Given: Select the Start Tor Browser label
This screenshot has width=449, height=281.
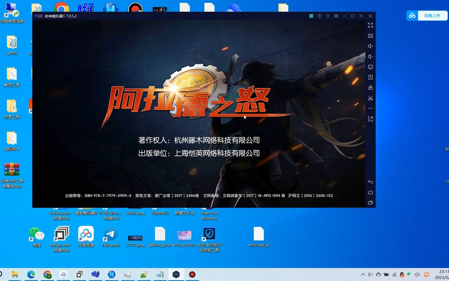Looking at the screenshot, I should pyautogui.click(x=209, y=216).
